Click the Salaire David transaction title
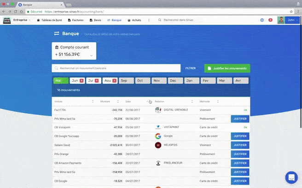Image resolution: width=302 pixels, height=188 pixels. 62,145
